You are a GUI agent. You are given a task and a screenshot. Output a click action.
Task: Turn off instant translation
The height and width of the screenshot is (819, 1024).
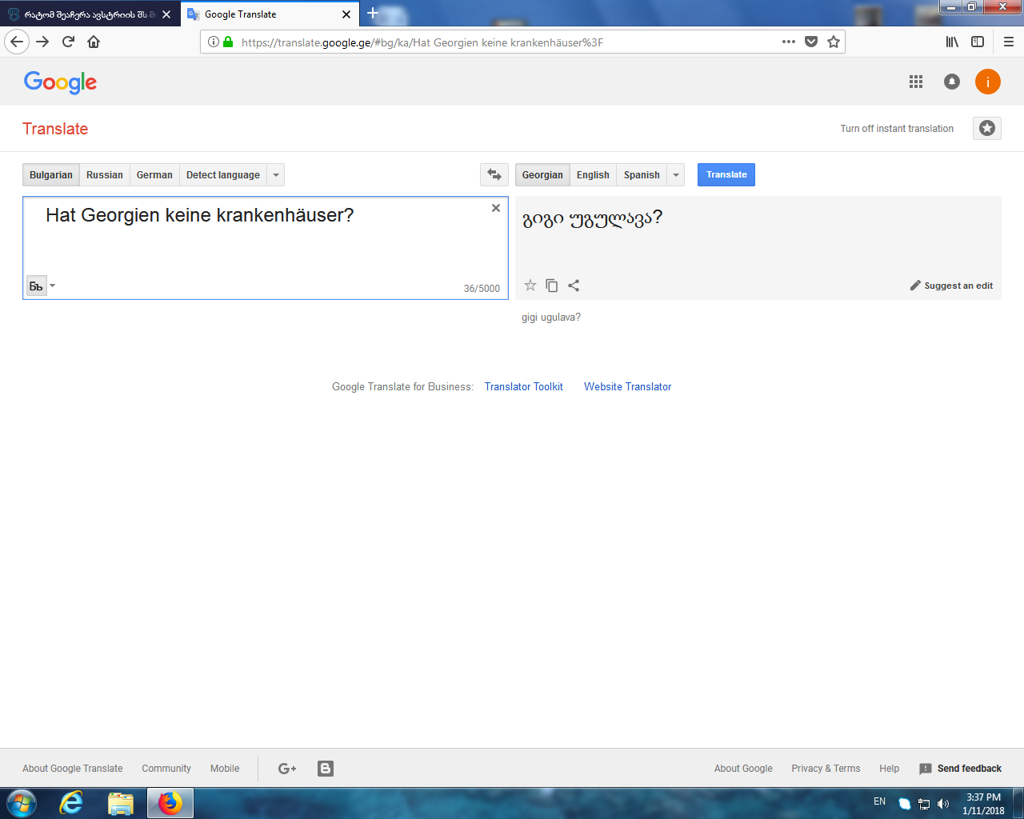(x=897, y=128)
